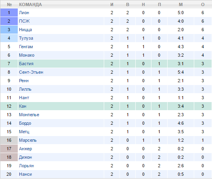Click the Марсель team link
Screen dimensions: 212x179
click(x=28, y=140)
